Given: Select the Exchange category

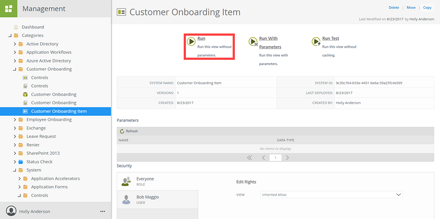Looking at the screenshot, I should pos(36,128).
